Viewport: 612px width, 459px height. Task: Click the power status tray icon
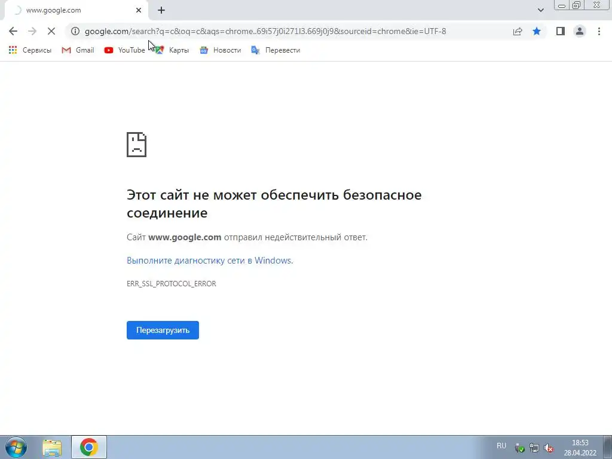click(x=519, y=448)
